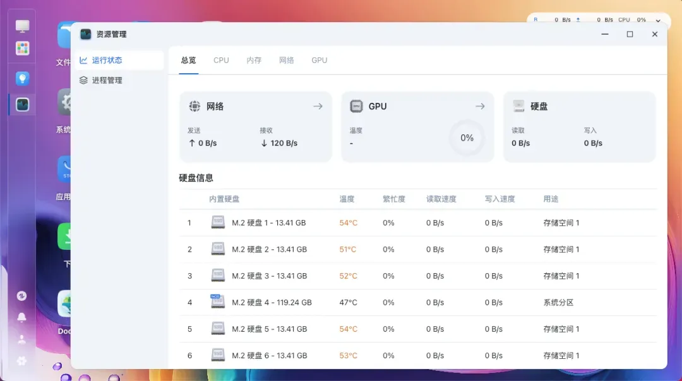
Task: Switch to the 内存 tab
Action: [254, 61]
